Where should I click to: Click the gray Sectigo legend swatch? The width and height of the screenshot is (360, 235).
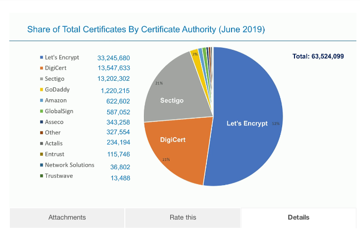[42, 79]
